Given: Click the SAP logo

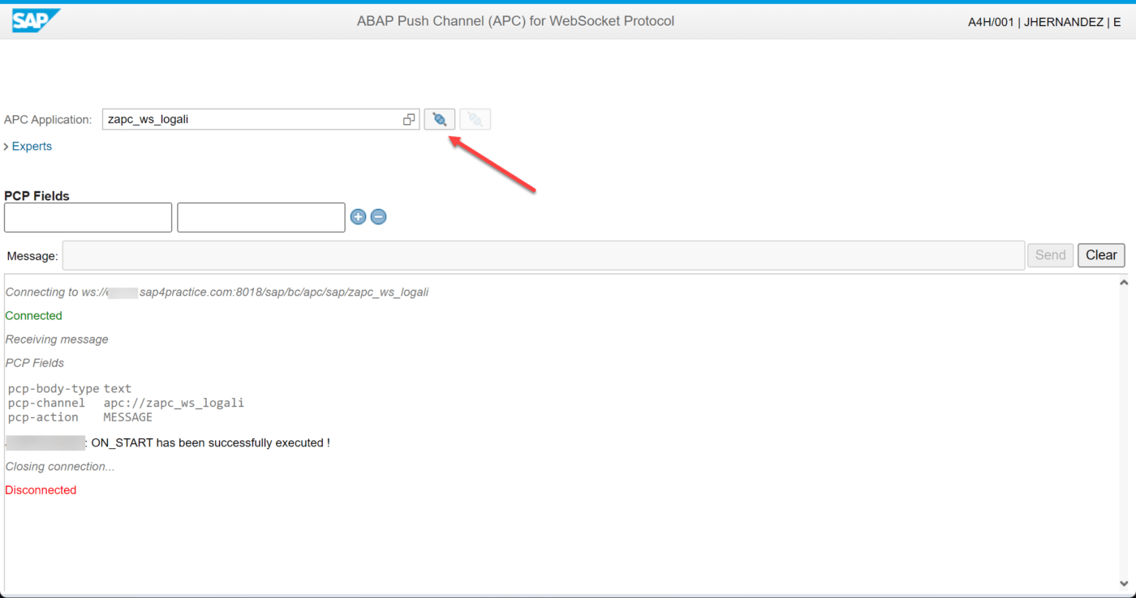Looking at the screenshot, I should [x=36, y=21].
